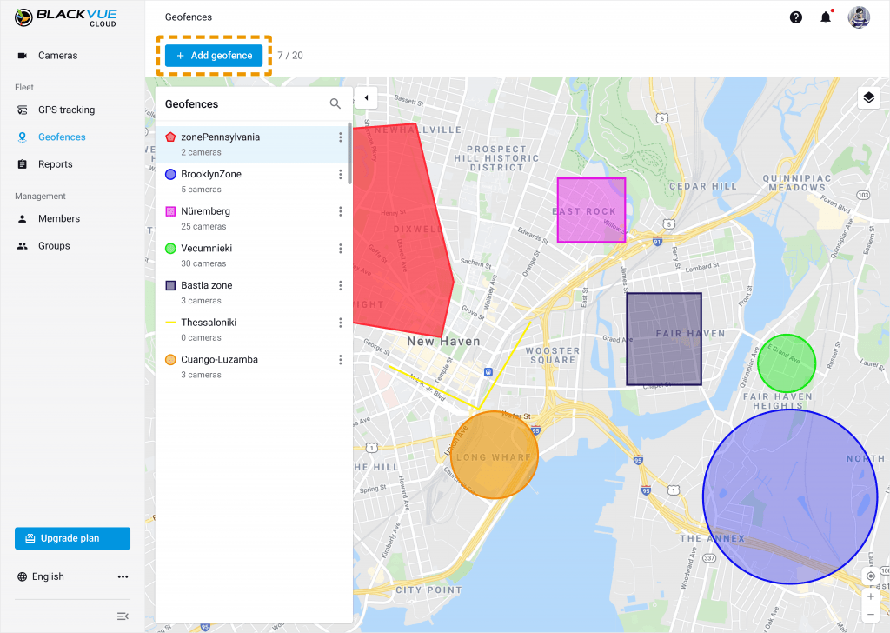Screen dimensions: 890x633
Task: Center map on my location
Action: click(x=871, y=576)
